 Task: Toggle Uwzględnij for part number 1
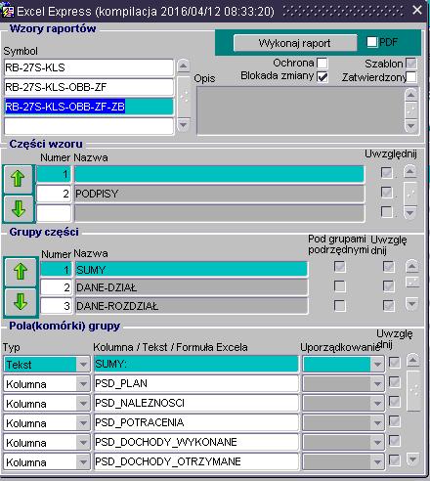click(x=387, y=173)
